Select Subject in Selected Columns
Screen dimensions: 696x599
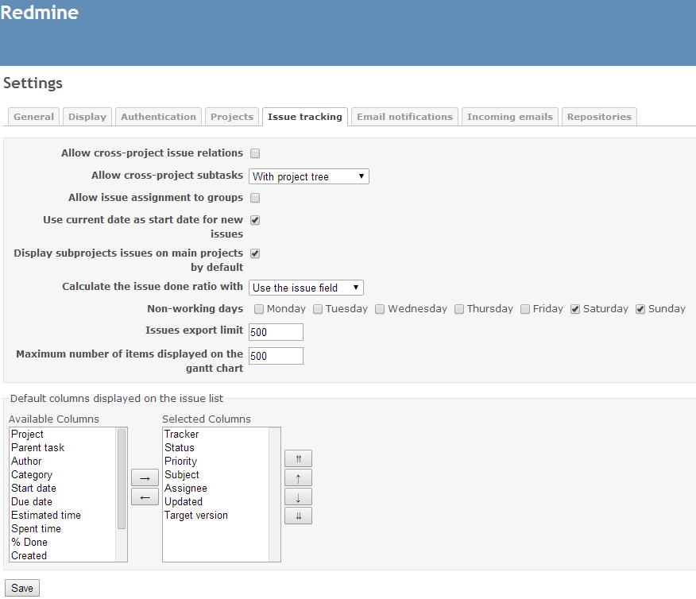point(216,475)
